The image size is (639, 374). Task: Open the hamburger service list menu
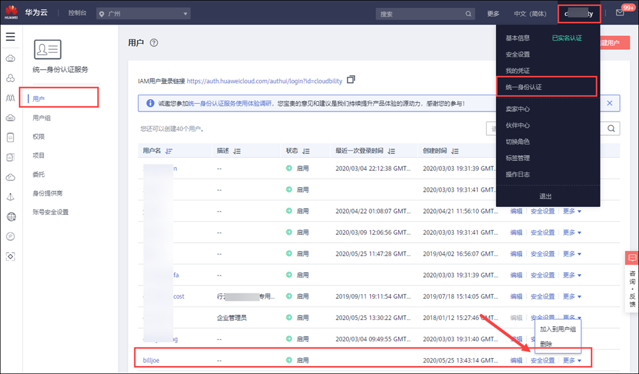pos(11,37)
